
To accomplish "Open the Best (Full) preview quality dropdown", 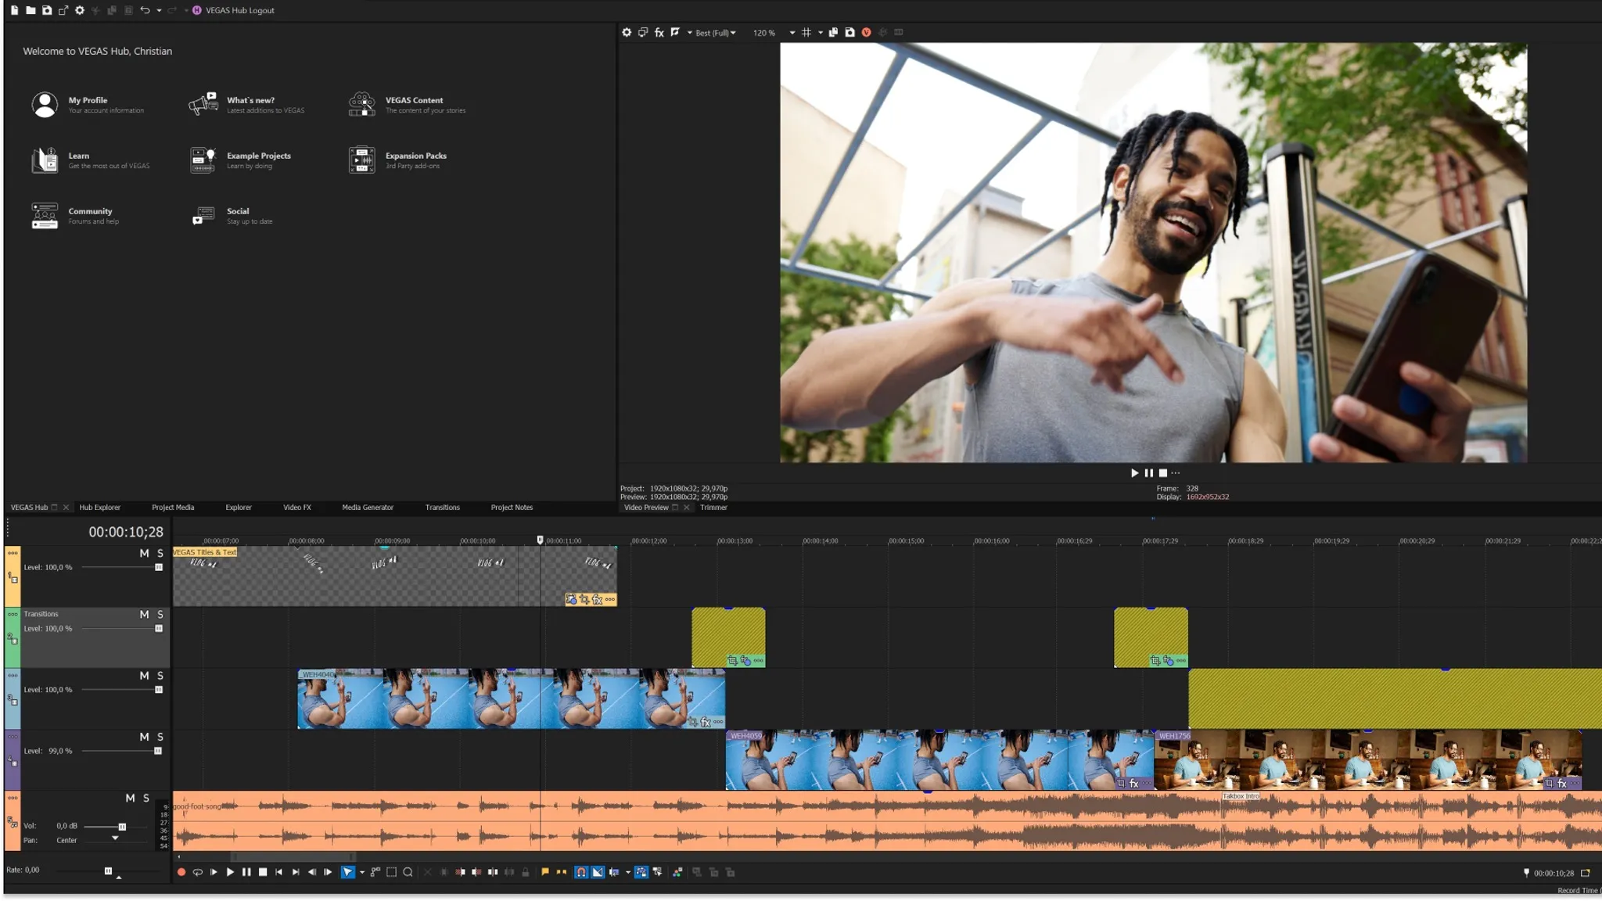I will tap(715, 33).
